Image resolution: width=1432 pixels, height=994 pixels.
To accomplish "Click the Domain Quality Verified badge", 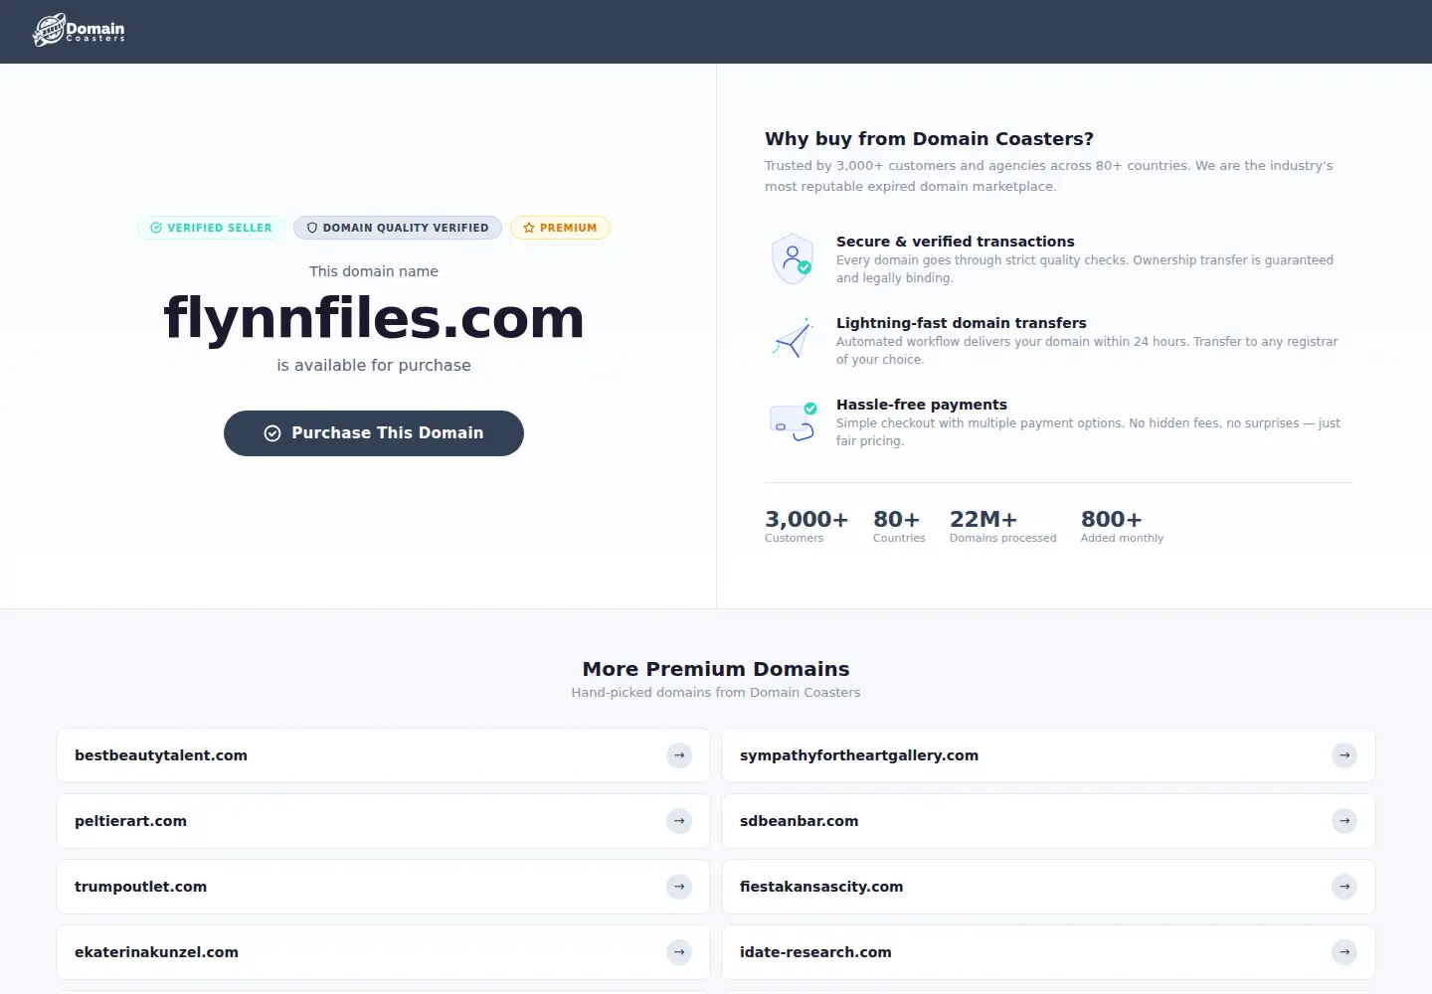I will click(398, 228).
